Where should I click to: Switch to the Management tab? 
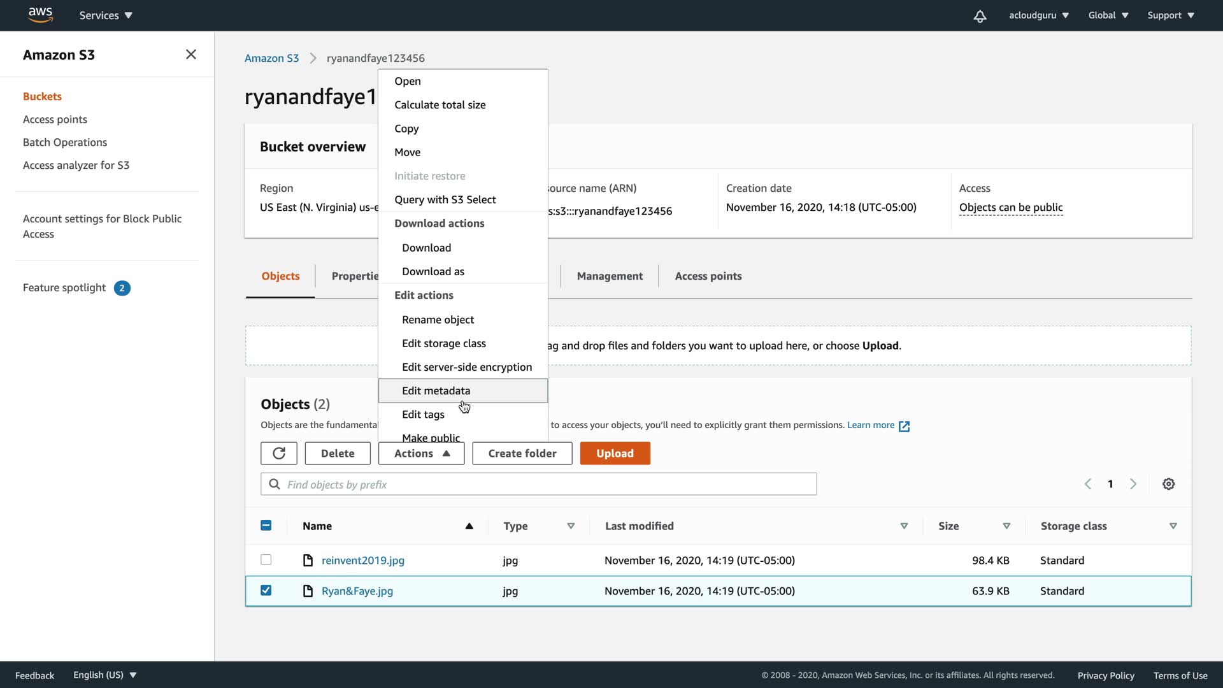tap(610, 276)
